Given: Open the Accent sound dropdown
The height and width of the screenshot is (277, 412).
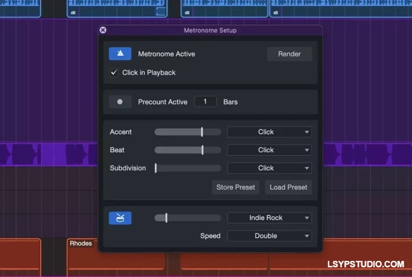Looking at the screenshot, I should pyautogui.click(x=270, y=132).
